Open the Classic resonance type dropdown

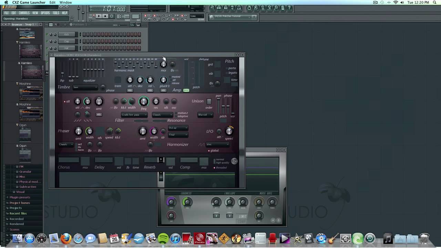(x=162, y=115)
